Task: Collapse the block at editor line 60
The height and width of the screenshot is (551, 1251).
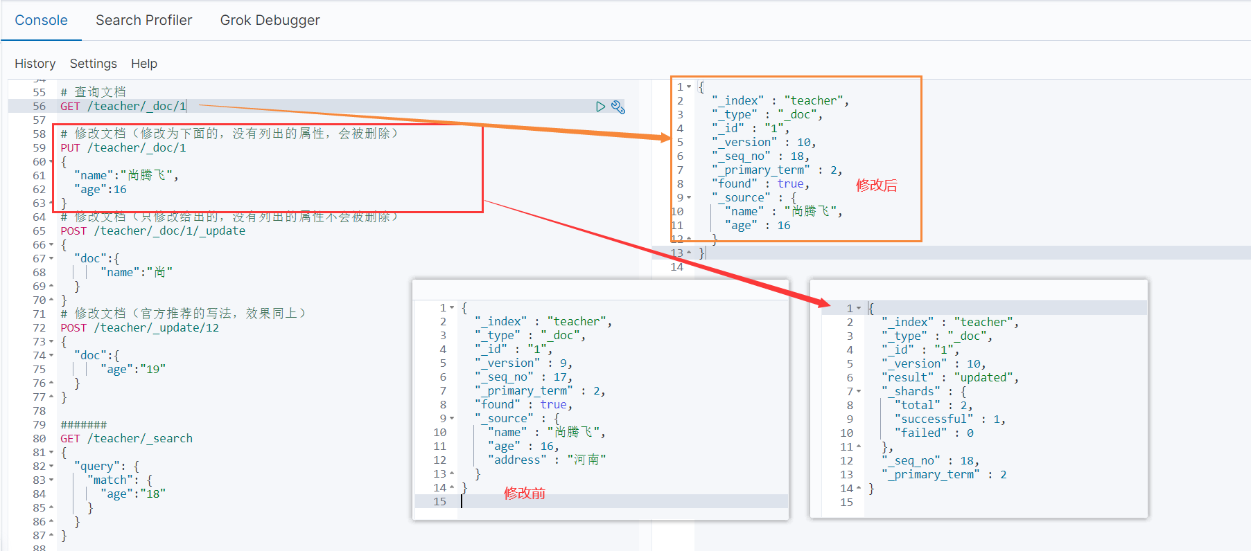Action: (51, 162)
